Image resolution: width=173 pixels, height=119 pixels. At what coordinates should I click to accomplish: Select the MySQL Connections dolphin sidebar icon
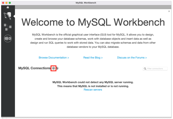pos(8,16)
